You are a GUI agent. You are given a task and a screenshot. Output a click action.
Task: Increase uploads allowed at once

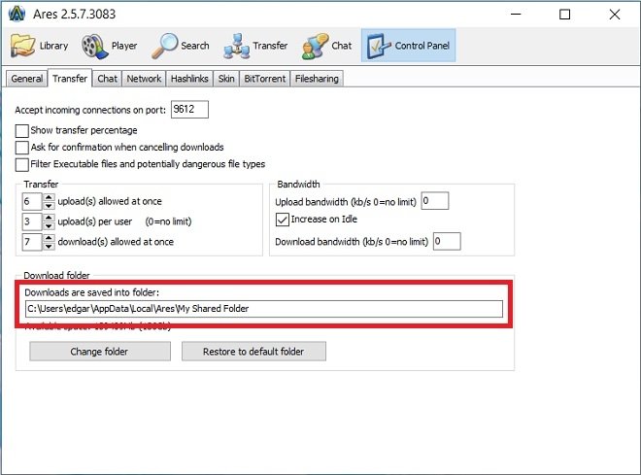[49, 197]
